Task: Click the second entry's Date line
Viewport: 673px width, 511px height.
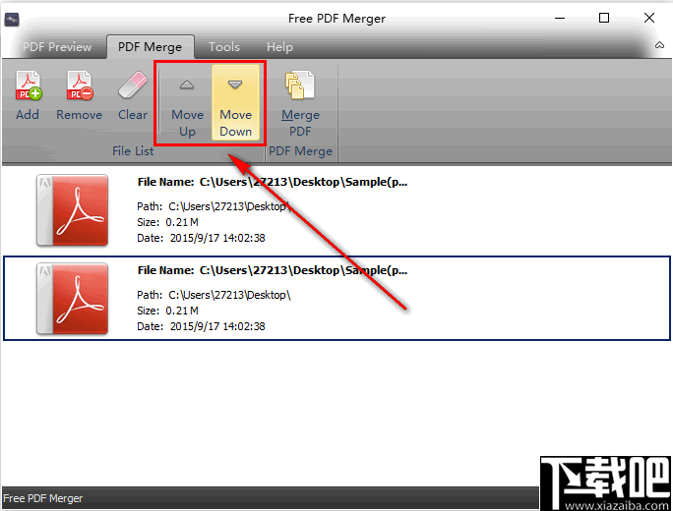Action: click(201, 326)
